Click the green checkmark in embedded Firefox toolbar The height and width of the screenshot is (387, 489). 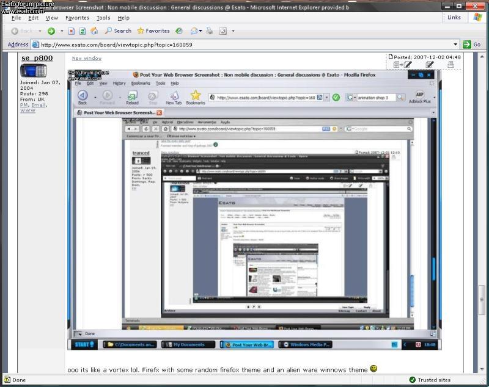[x=336, y=98]
